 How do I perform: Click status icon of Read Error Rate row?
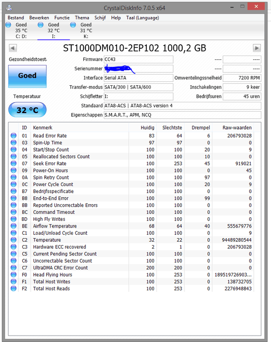point(14,135)
